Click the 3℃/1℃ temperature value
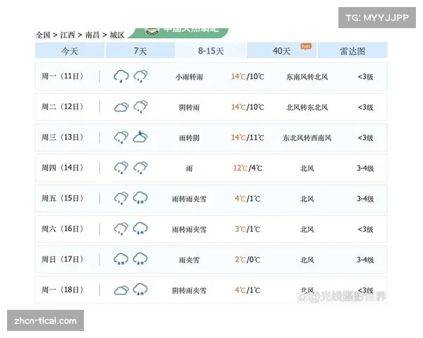This screenshot has height=338, width=423. tap(247, 229)
